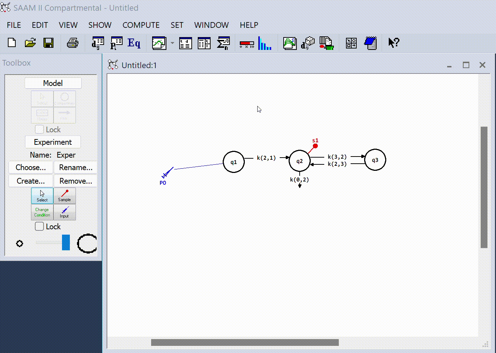Click the greyed Flux tool in Model section
The height and width of the screenshot is (353, 496).
point(64,114)
